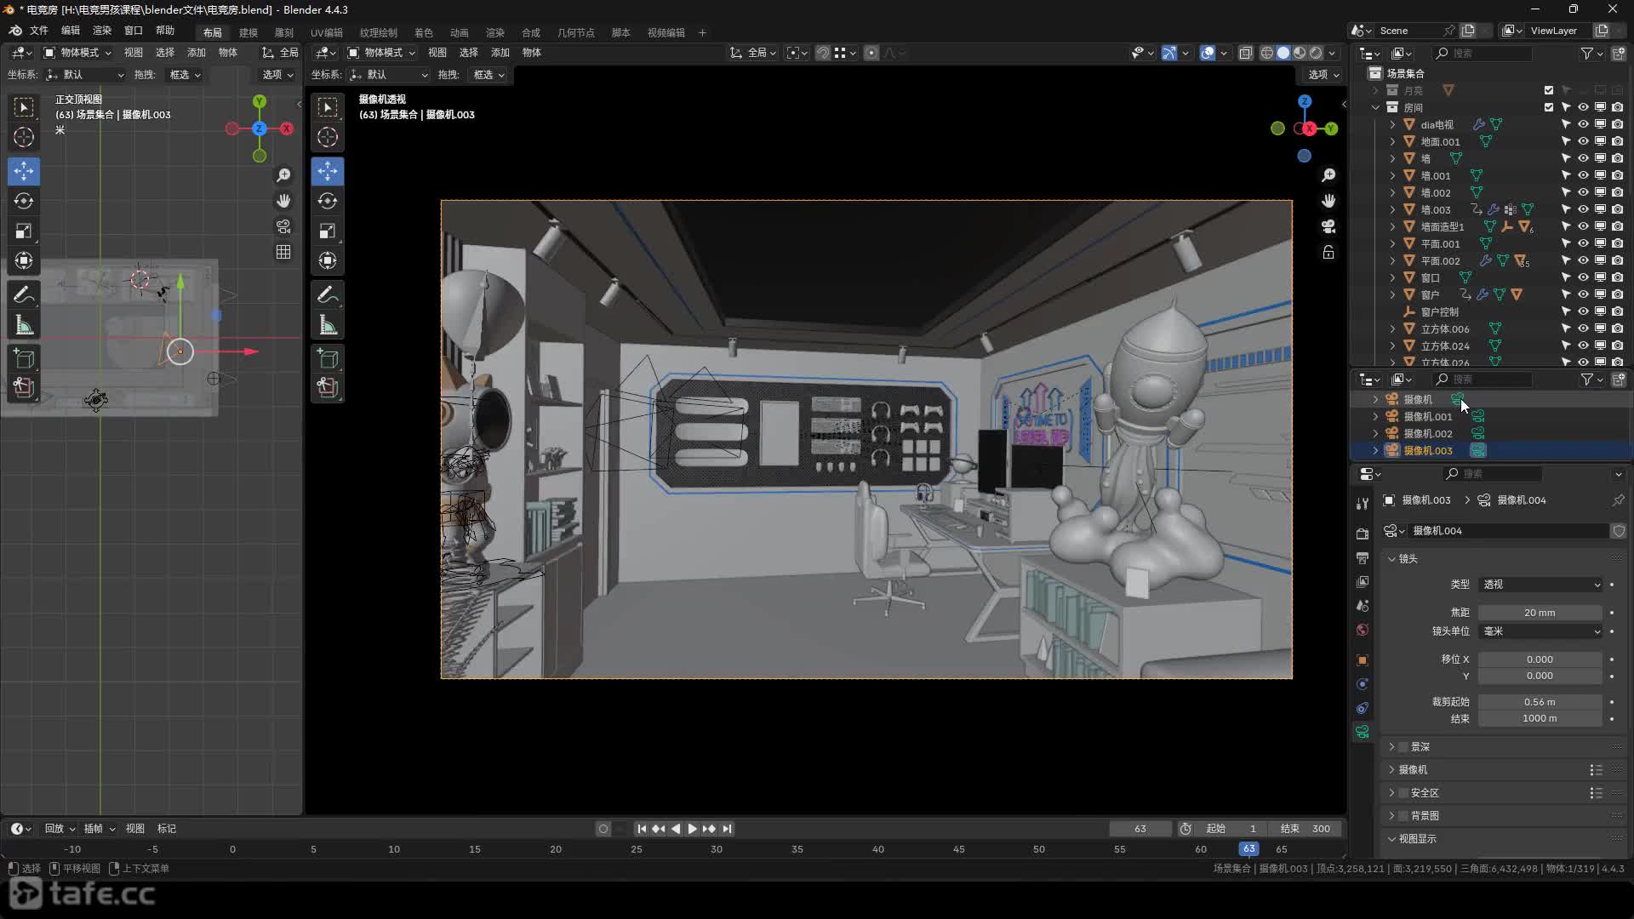Click the 焦距 20 mm field
The width and height of the screenshot is (1634, 919).
click(1540, 613)
